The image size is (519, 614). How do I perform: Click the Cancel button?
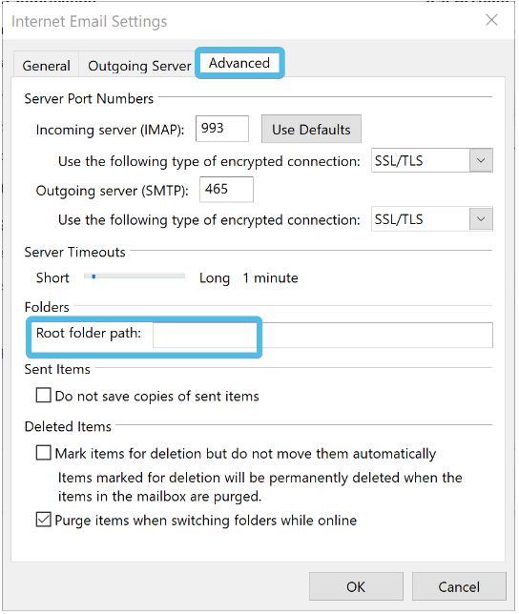(459, 586)
